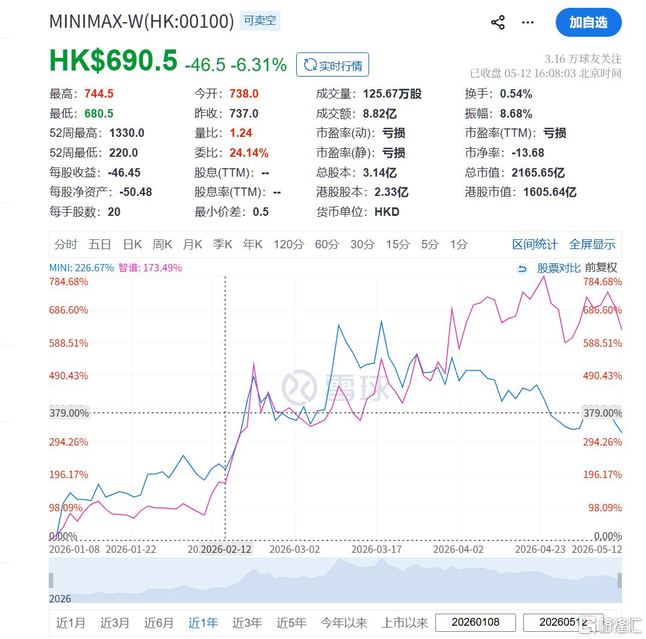
Task: Open the three-dots more options menu
Action: [527, 22]
